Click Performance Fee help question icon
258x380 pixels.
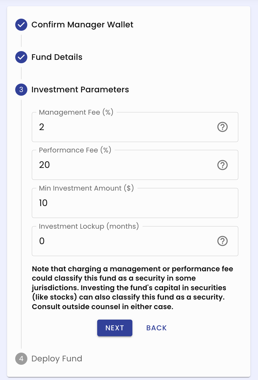pos(223,165)
